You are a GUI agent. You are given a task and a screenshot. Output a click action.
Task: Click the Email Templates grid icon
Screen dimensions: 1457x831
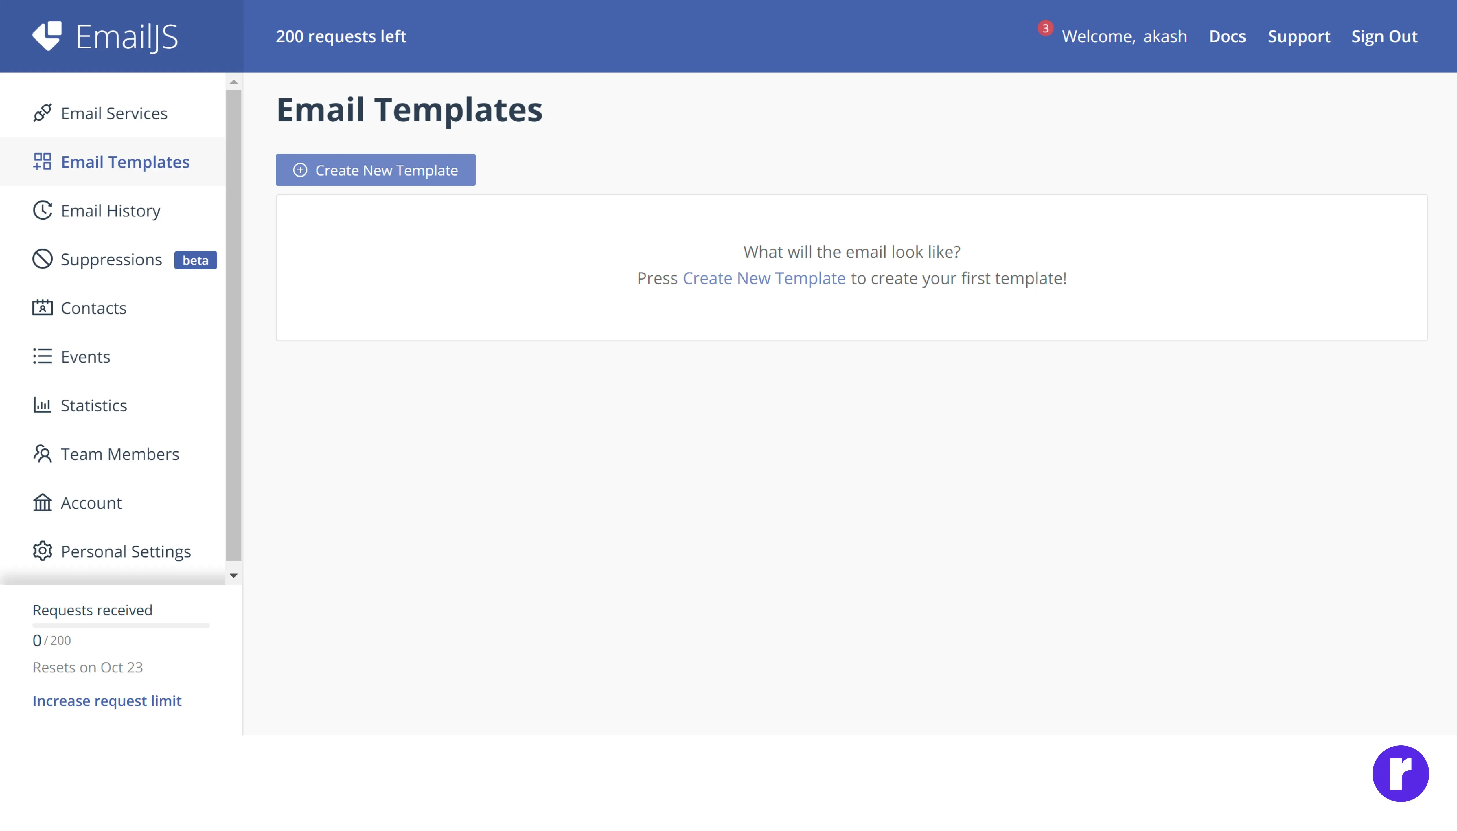point(42,161)
